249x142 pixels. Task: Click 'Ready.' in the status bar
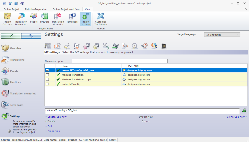click(x=113, y=140)
